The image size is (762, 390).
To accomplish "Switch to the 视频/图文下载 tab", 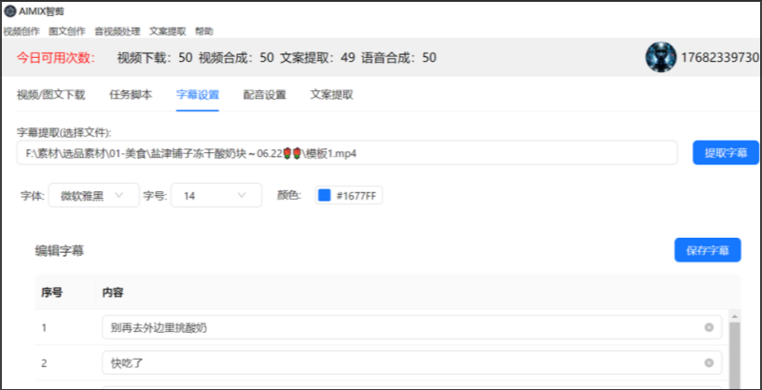I will pyautogui.click(x=50, y=95).
